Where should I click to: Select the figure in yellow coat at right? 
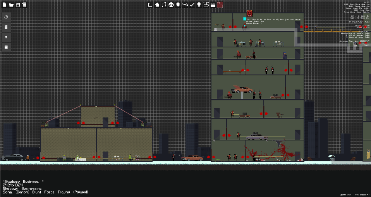tap(368, 154)
